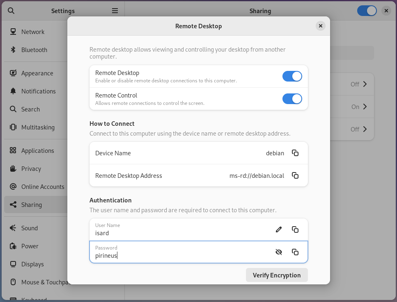Select Appearance in the settings sidebar
Viewport: 397px width, 302px height.
(37, 73)
